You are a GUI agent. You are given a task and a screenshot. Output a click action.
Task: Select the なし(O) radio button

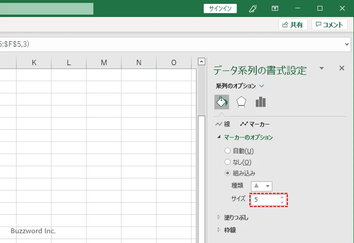pyautogui.click(x=228, y=162)
